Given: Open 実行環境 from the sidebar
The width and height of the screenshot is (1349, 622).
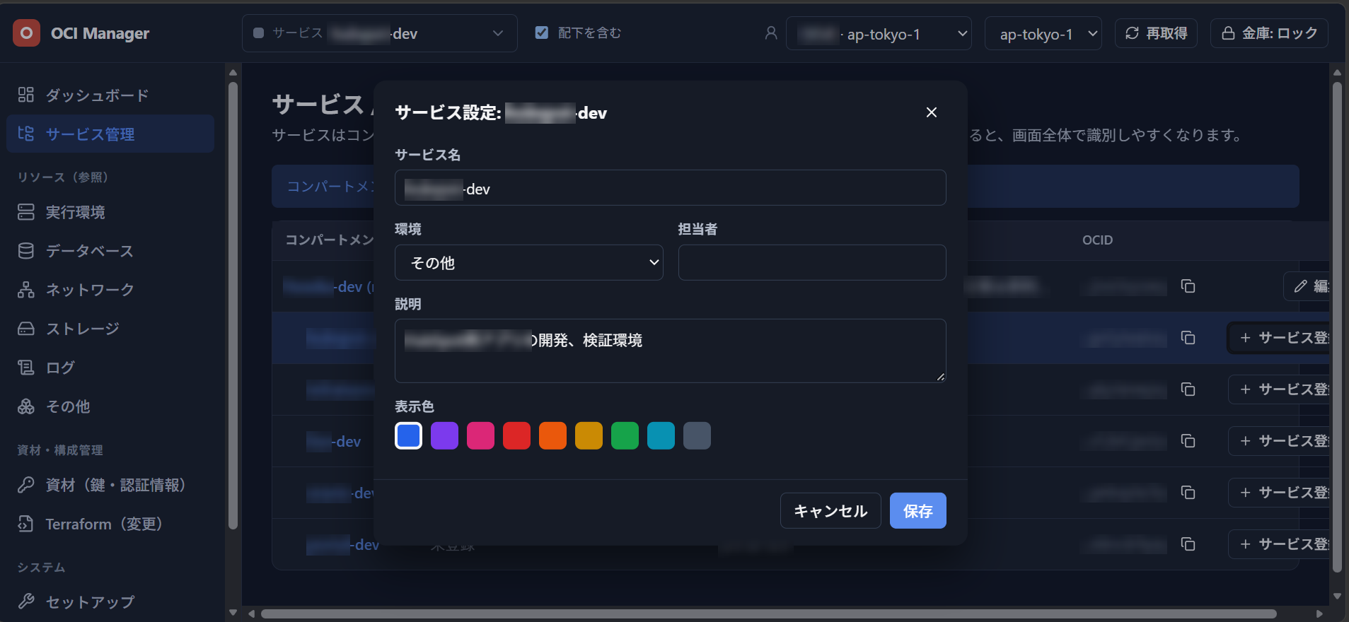Looking at the screenshot, I should point(110,212).
